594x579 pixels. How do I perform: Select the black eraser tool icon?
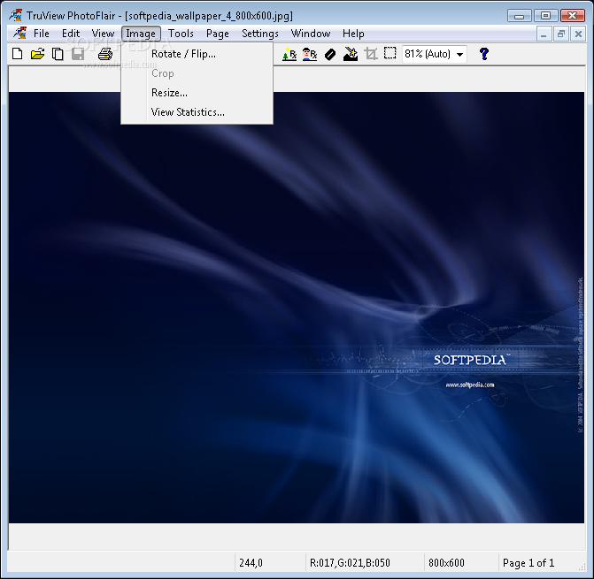click(330, 54)
